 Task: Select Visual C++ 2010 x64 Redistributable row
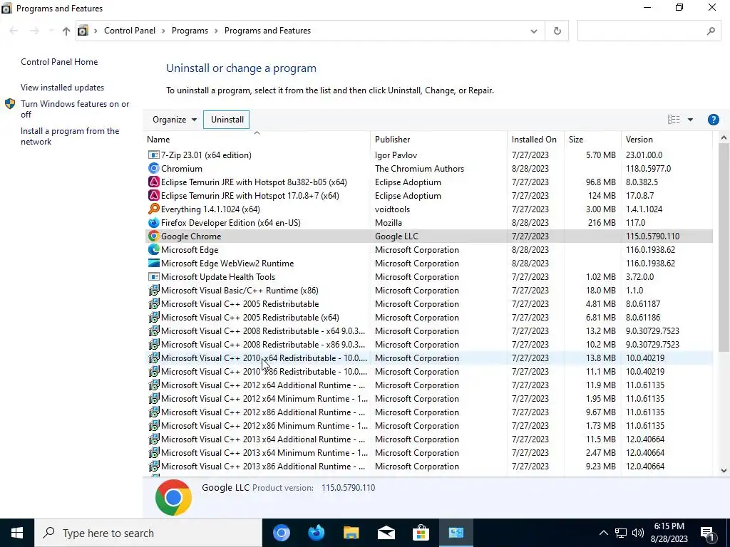[428, 358]
